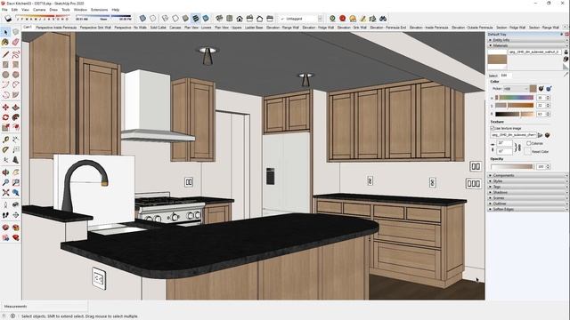Click Match Color on Screen icon
This screenshot has width=570, height=320.
[x=549, y=89]
